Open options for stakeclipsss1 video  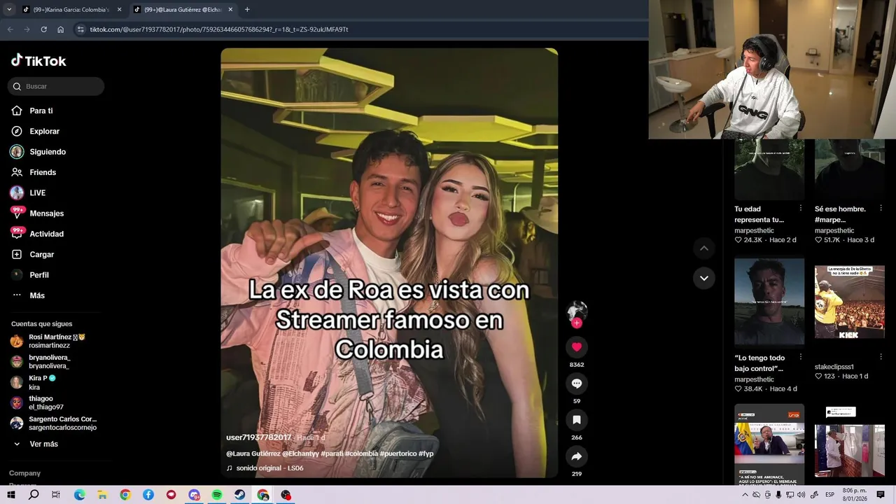[881, 357]
